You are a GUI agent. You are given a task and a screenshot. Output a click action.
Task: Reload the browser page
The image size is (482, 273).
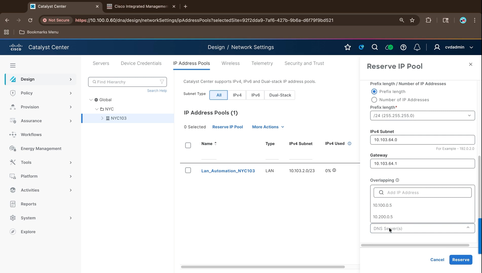point(30,20)
